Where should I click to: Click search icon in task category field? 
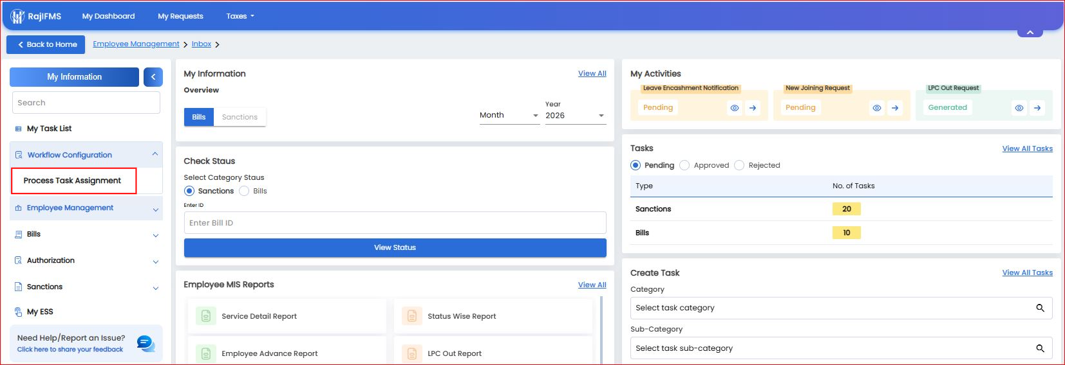click(x=1040, y=308)
